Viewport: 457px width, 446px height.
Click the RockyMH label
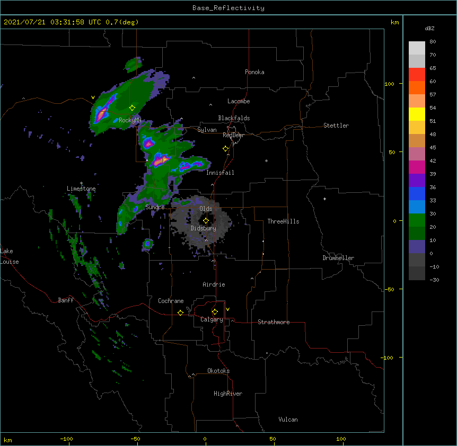[x=130, y=120]
